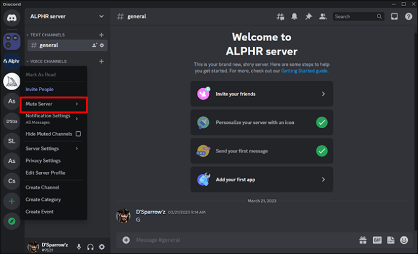The image size is (418, 254).
Task: Click the message attachment plus button
Action: click(x=126, y=240)
